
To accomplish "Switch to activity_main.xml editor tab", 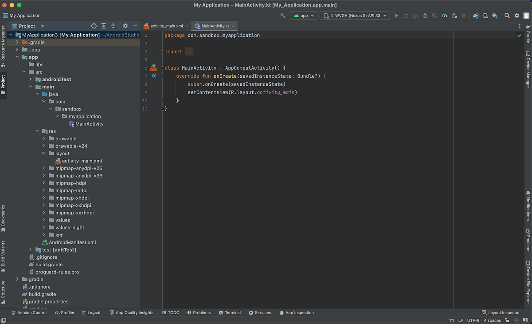I will pos(166,26).
